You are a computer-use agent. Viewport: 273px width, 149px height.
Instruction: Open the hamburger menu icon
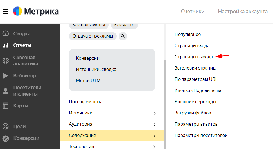point(6,12)
